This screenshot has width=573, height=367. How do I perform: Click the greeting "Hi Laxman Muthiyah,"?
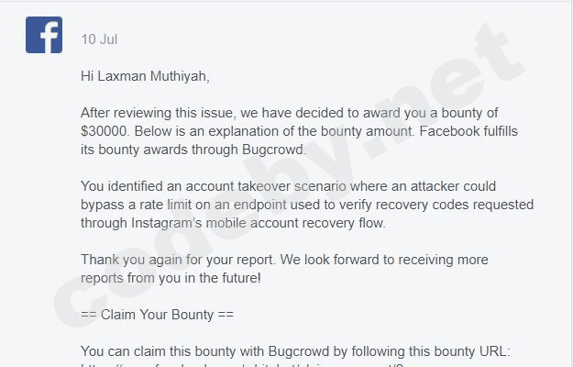(145, 76)
